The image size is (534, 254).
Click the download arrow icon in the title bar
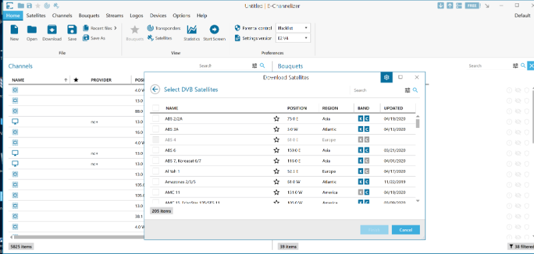tap(441, 5)
